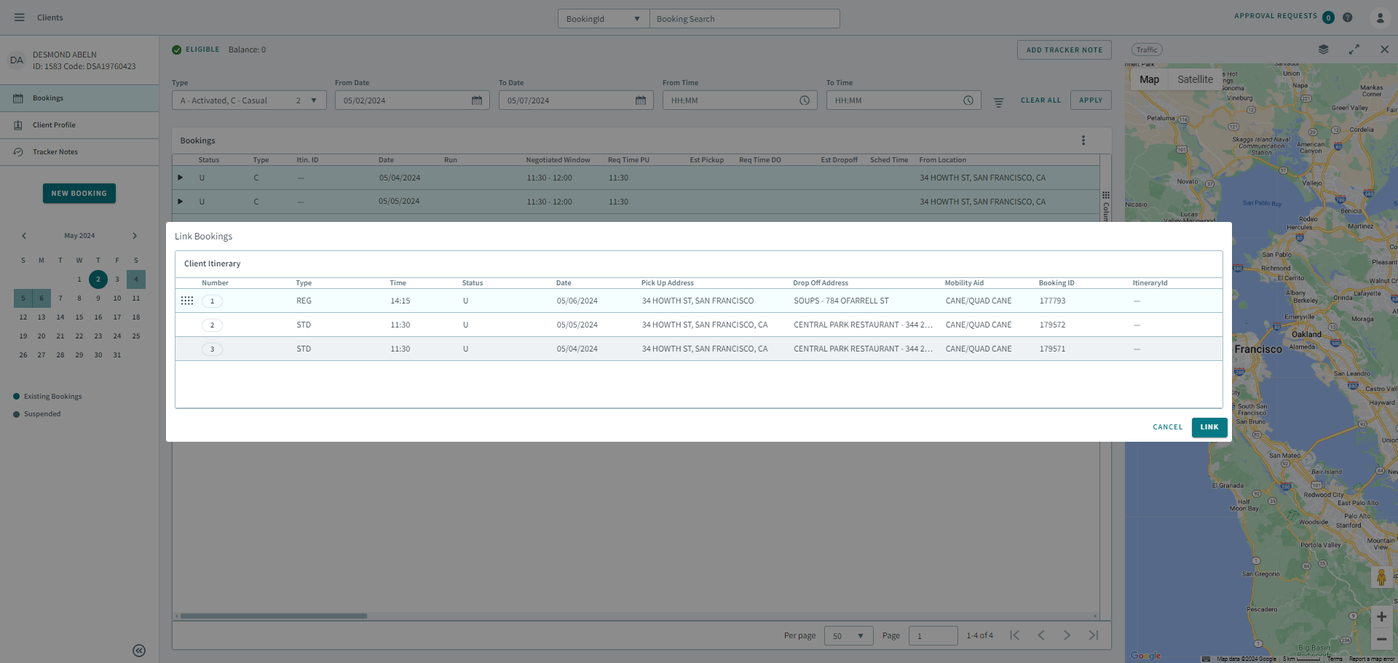1398x663 pixels.
Task: Open Bookings panel three-dot options menu
Action: 1083,140
